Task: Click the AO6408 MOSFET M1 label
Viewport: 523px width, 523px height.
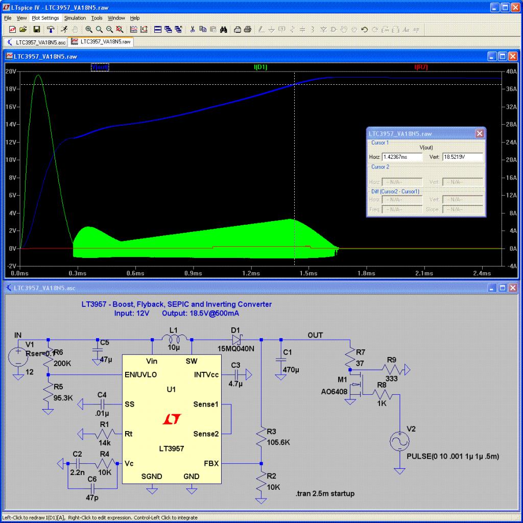Action: [334, 392]
